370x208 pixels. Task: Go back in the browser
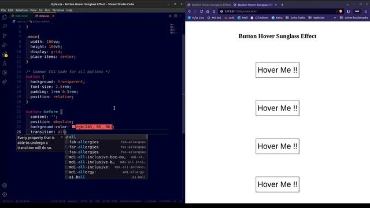tap(189, 12)
